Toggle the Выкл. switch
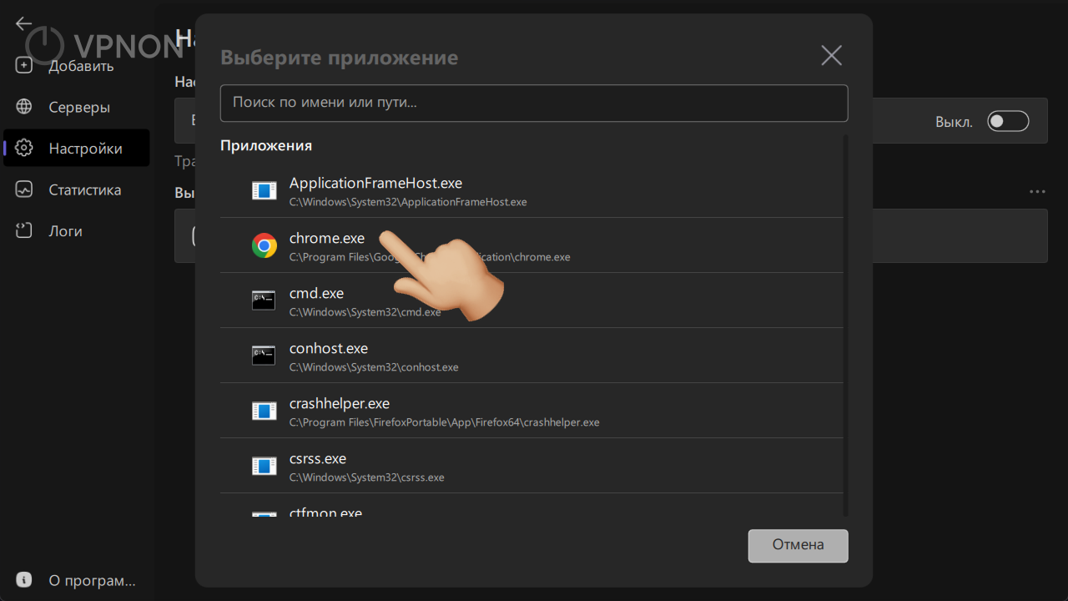The image size is (1068, 601). pyautogui.click(x=1008, y=120)
